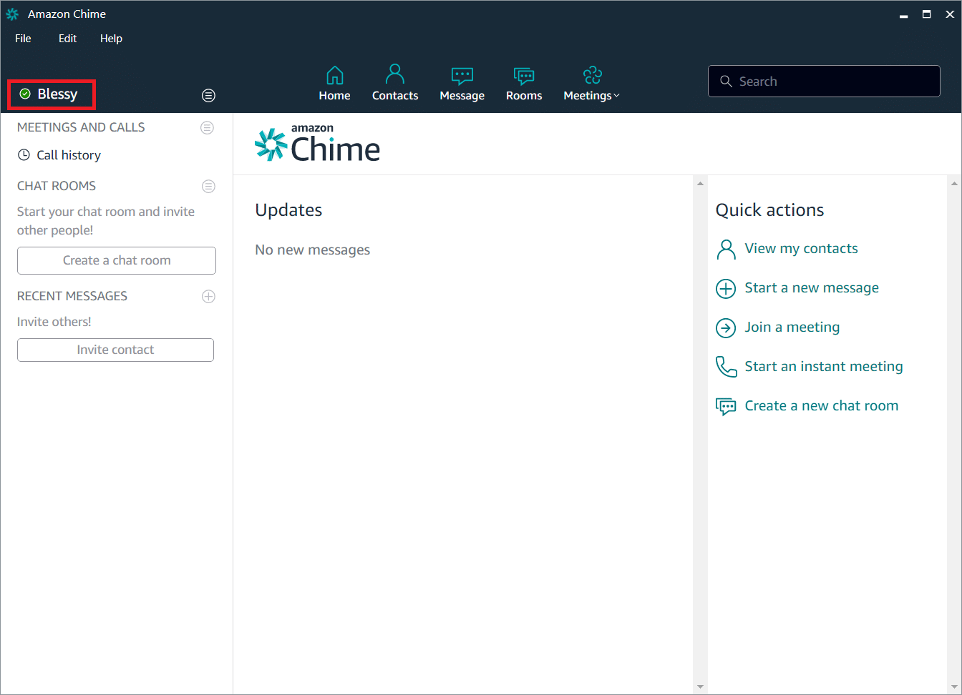Open Call history

tap(60, 155)
